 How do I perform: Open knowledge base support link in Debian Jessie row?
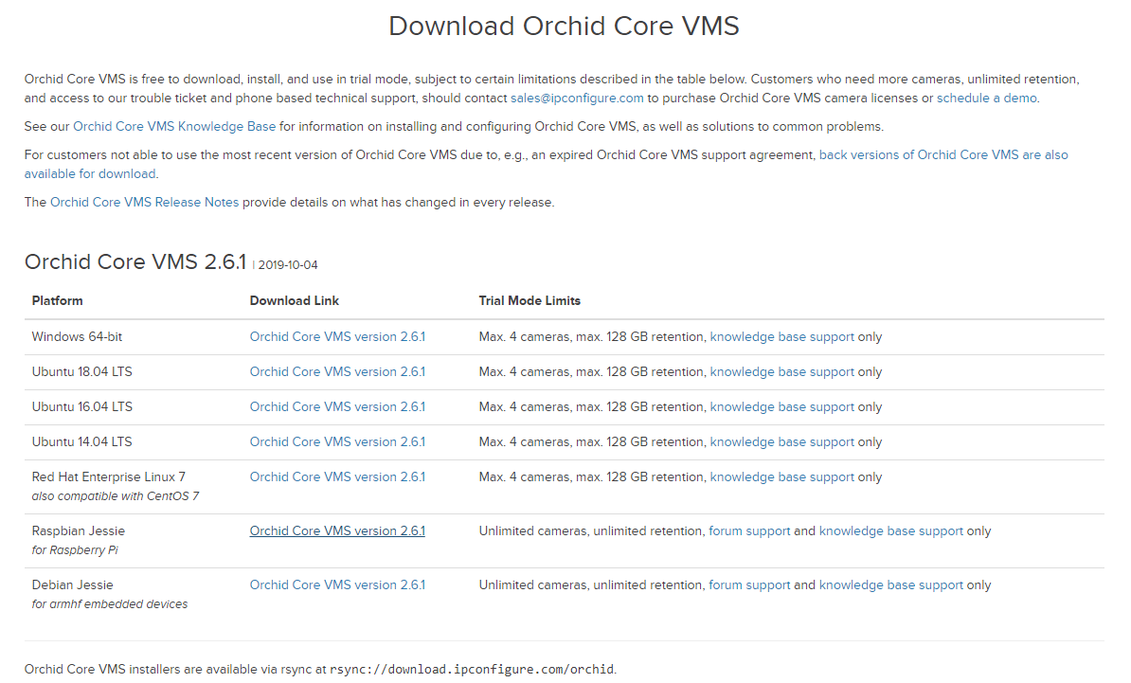click(x=890, y=584)
